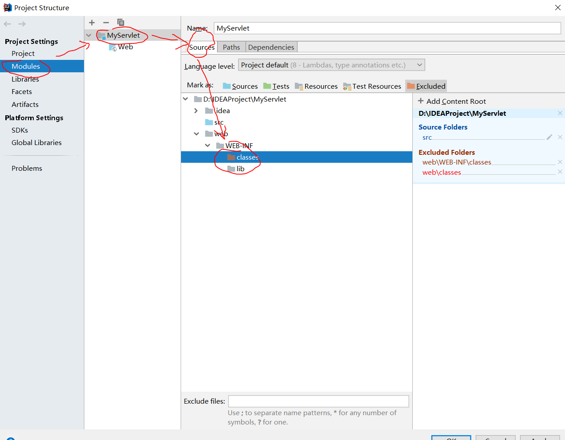
Task: Switch to the Paths tab
Action: 231,47
